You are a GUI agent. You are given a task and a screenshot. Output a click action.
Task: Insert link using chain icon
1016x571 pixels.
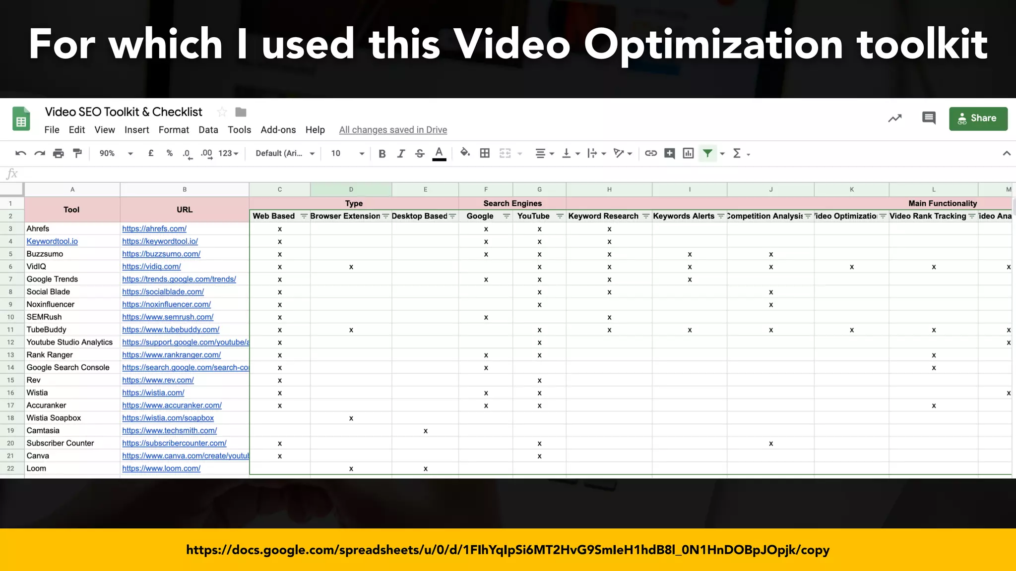coord(651,154)
